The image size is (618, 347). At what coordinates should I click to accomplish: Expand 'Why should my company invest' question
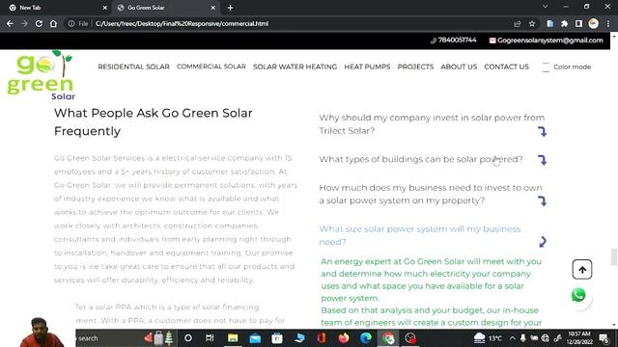click(x=432, y=124)
